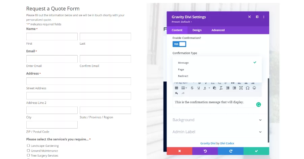This screenshot has height=159, width=304.
Task: Snap modal to sidebar with the columns icon
Action: coord(257,17)
